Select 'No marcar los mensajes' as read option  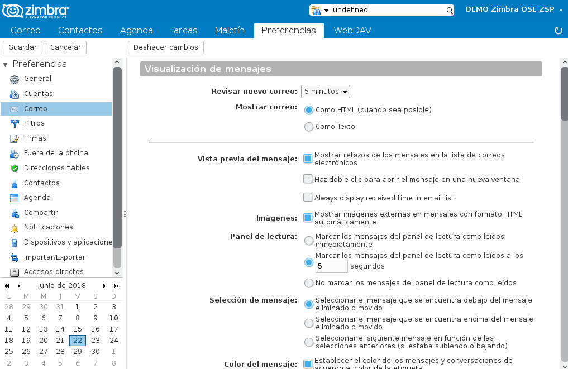tap(309, 283)
